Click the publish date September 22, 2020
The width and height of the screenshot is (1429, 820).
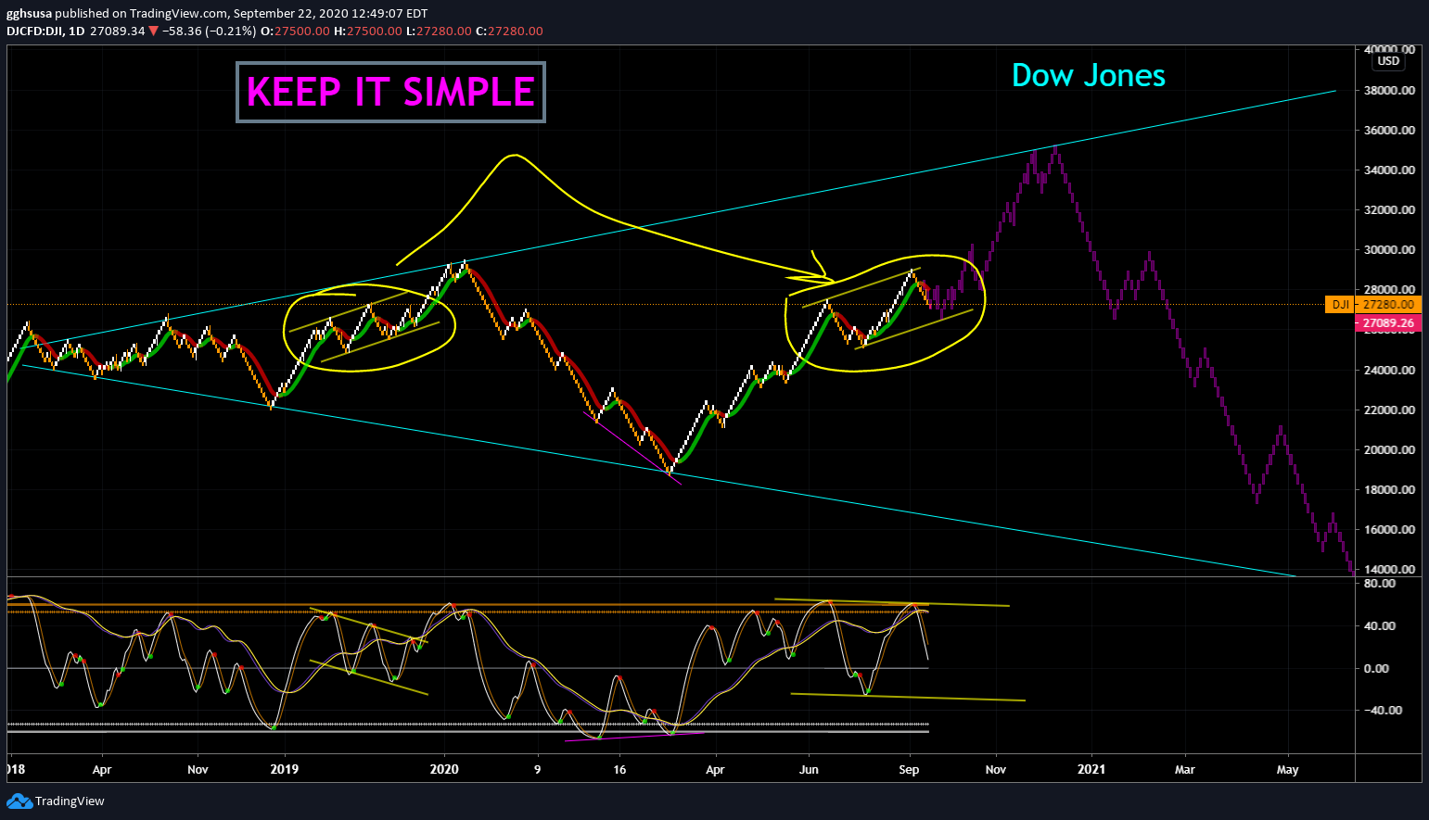[x=288, y=14]
